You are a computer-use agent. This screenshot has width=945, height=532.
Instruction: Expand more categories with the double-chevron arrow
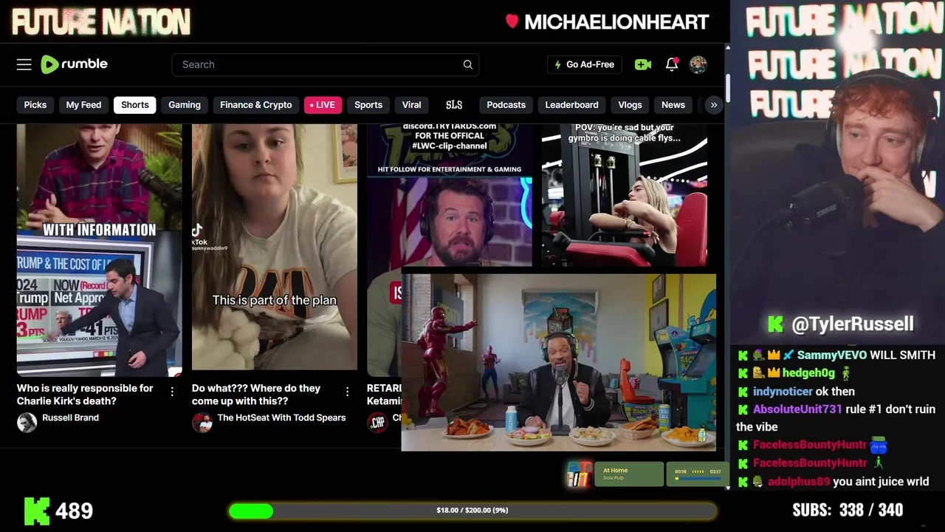coord(714,105)
